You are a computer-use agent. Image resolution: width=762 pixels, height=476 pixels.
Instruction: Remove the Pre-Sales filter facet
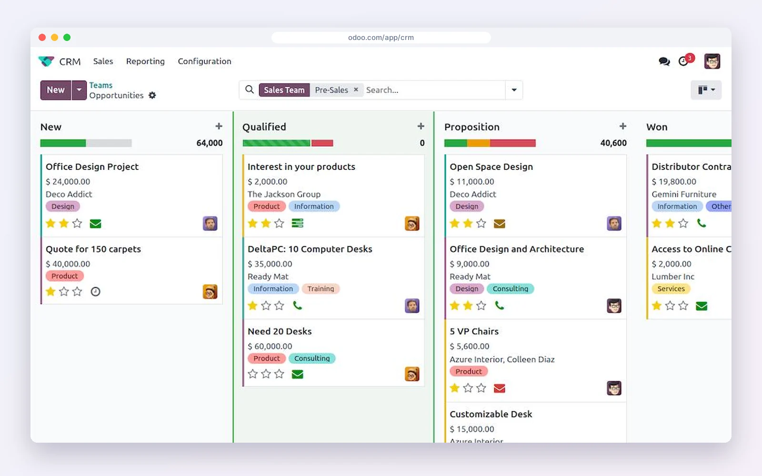tap(356, 89)
